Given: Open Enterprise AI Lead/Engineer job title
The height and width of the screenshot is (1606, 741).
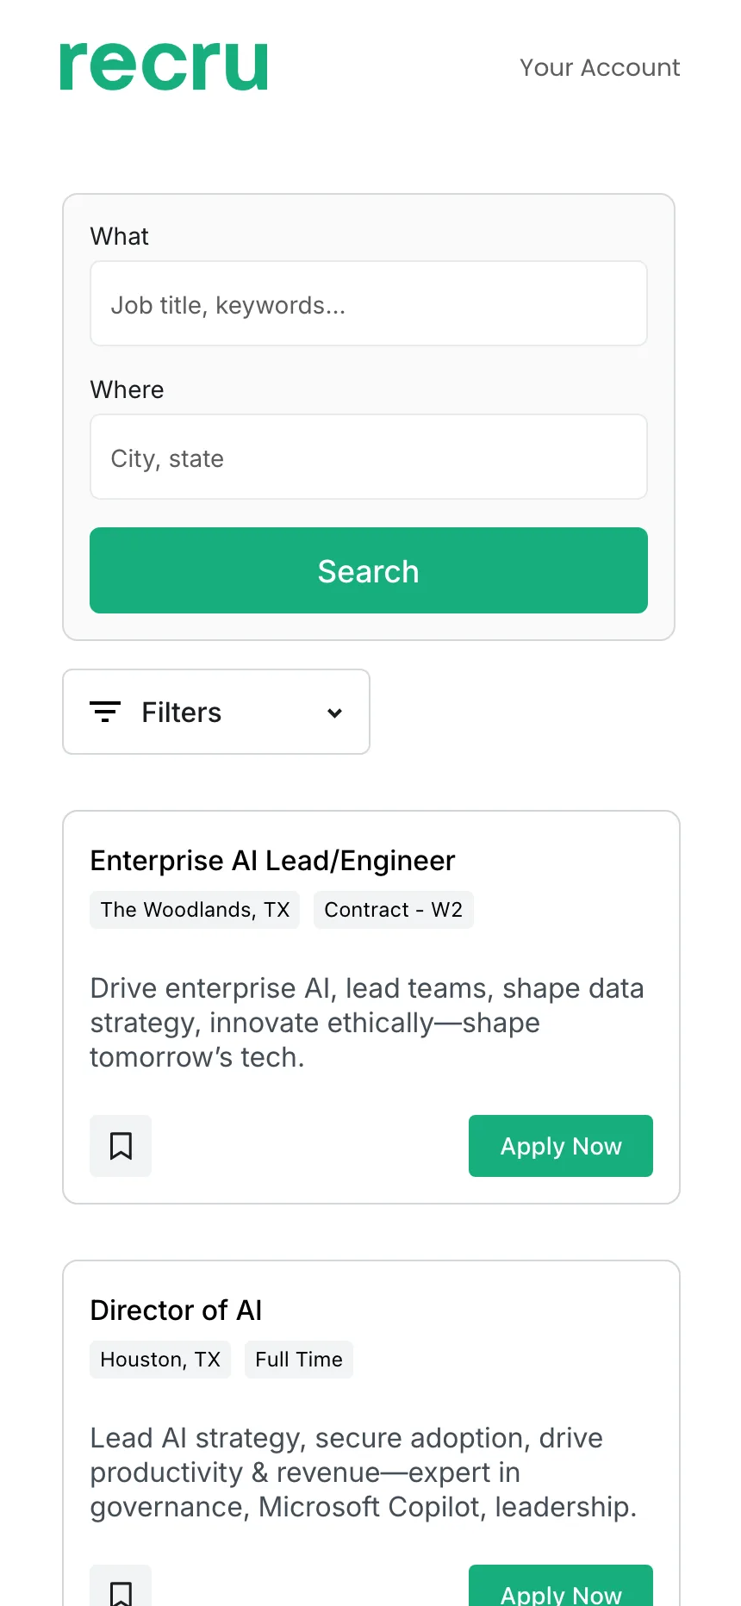Looking at the screenshot, I should click(272, 860).
